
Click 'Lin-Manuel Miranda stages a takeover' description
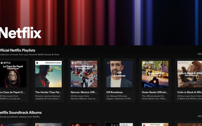click(x=119, y=97)
